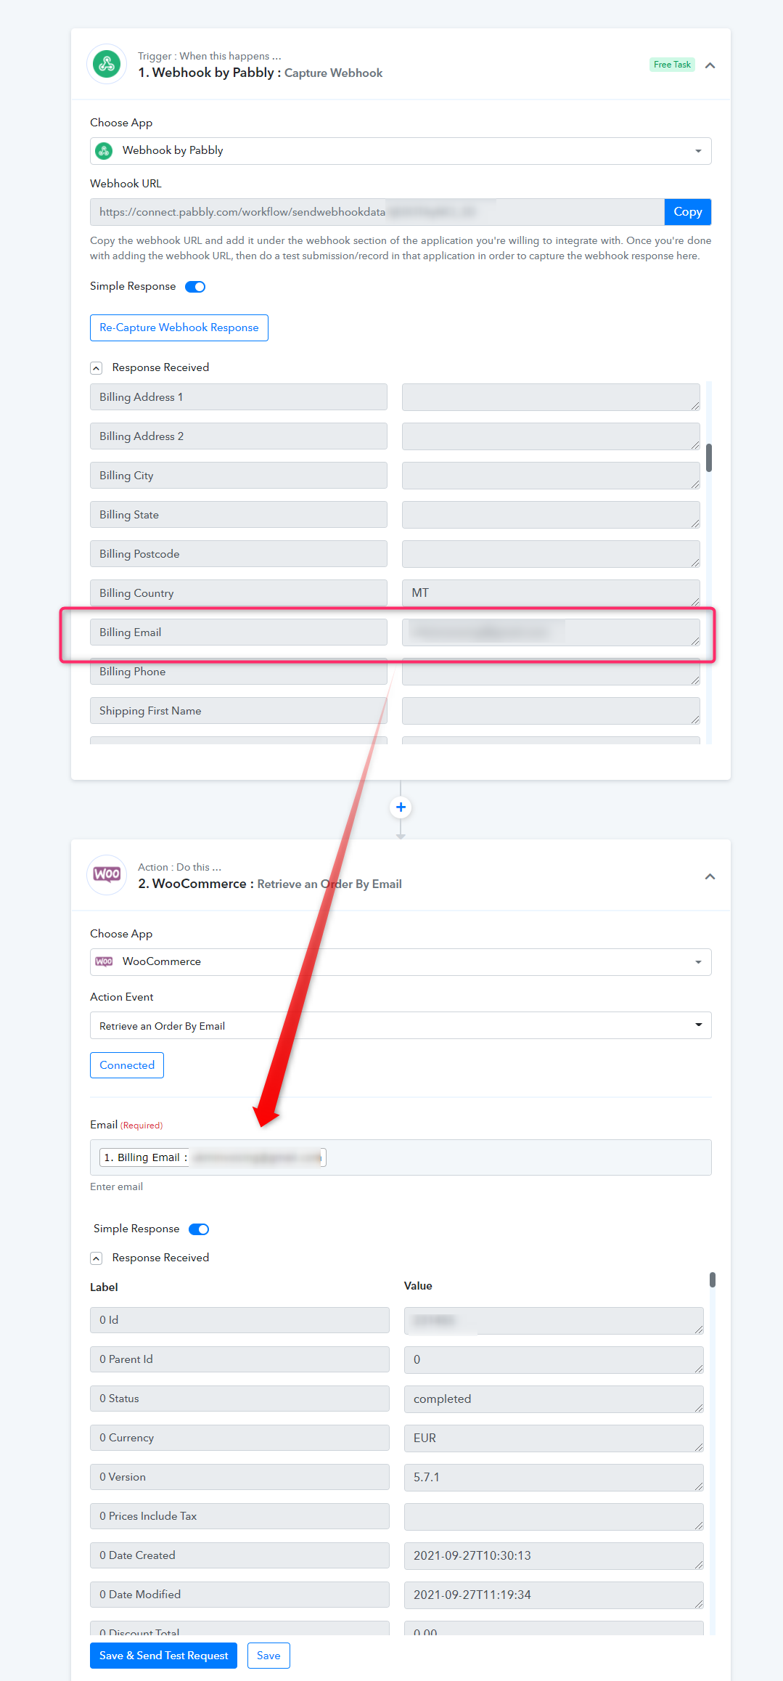Screen dimensions: 783x1681
Task: Collapse the WooCommerce action step chevron
Action: point(710,876)
